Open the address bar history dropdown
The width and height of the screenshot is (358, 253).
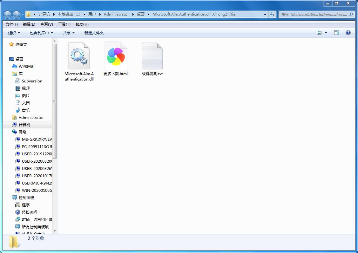(x=265, y=14)
